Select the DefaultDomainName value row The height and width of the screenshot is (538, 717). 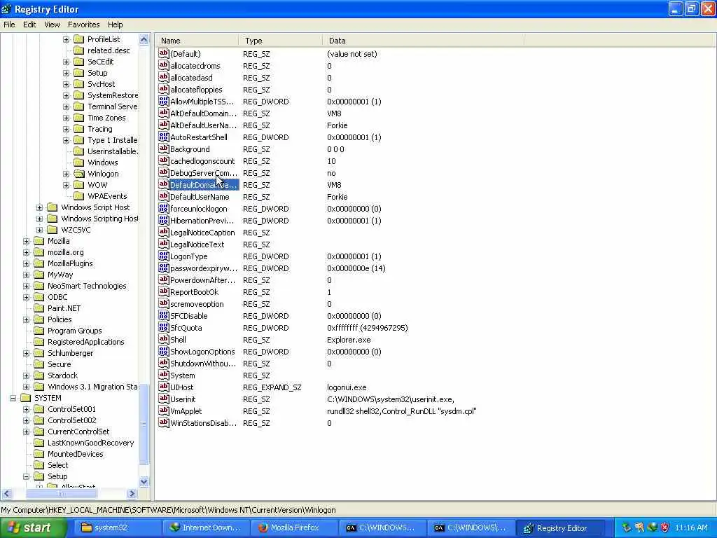204,185
